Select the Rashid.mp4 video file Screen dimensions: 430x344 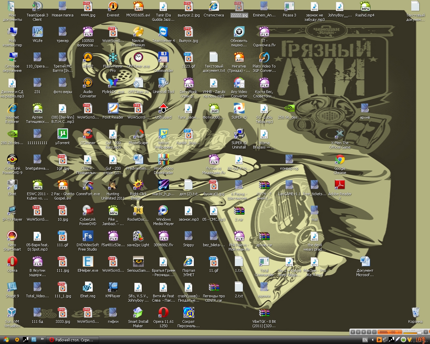point(365,9)
